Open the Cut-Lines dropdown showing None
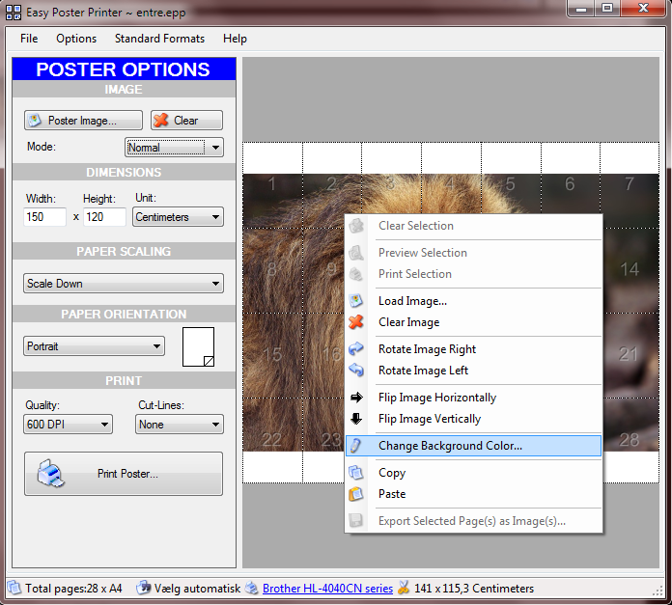 180,425
